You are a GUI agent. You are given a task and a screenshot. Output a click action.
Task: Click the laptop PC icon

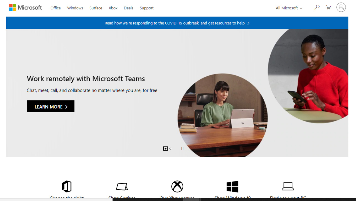[x=288, y=186]
